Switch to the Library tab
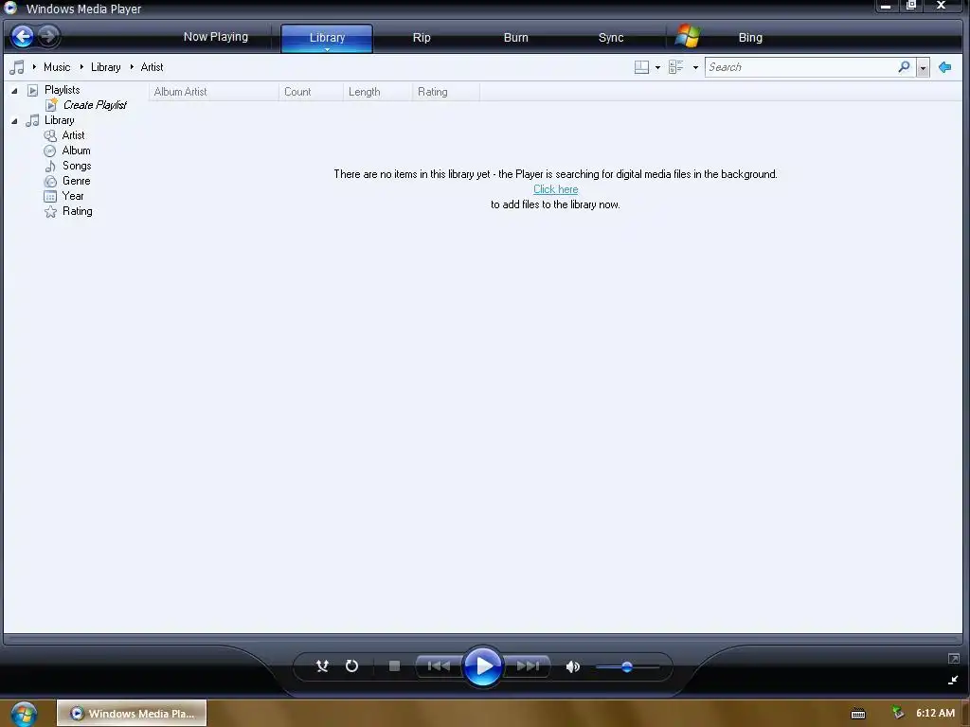Screen dimensions: 970x727 point(327,37)
